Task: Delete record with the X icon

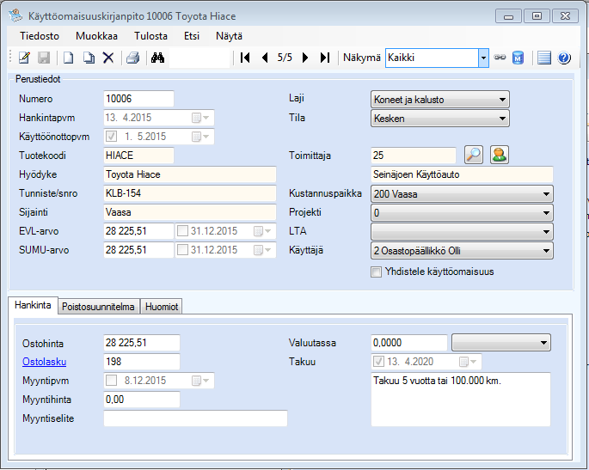Action: [x=108, y=58]
